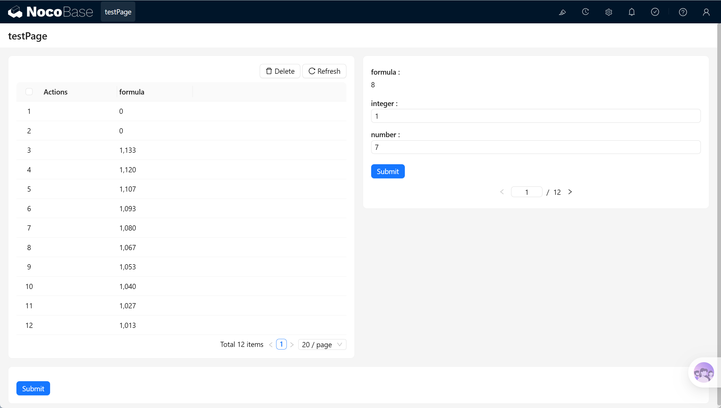Image resolution: width=721 pixels, height=408 pixels.
Task: Go to next record in the form pager
Action: tap(570, 192)
